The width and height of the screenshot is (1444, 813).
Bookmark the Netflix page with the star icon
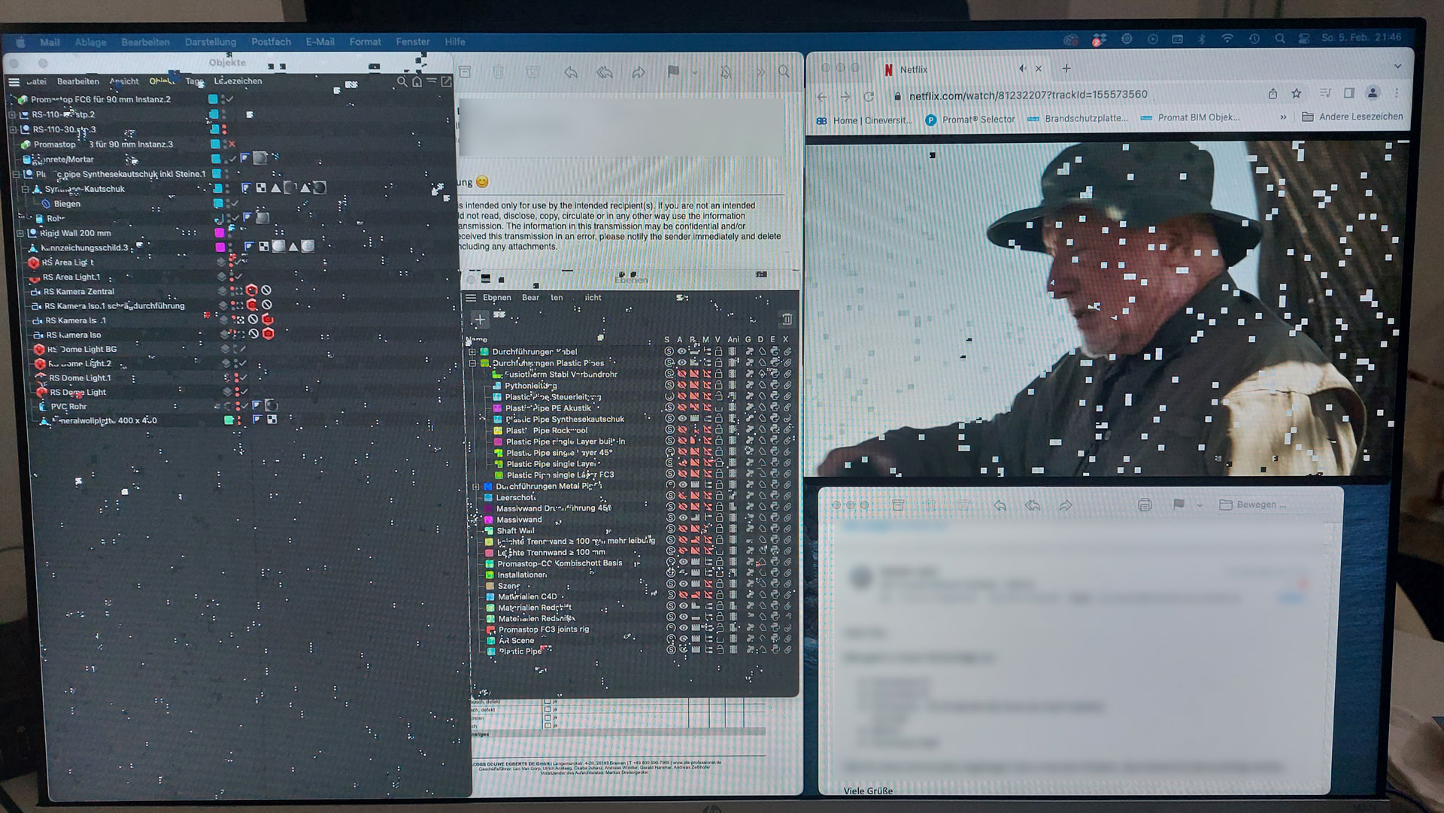(x=1297, y=94)
